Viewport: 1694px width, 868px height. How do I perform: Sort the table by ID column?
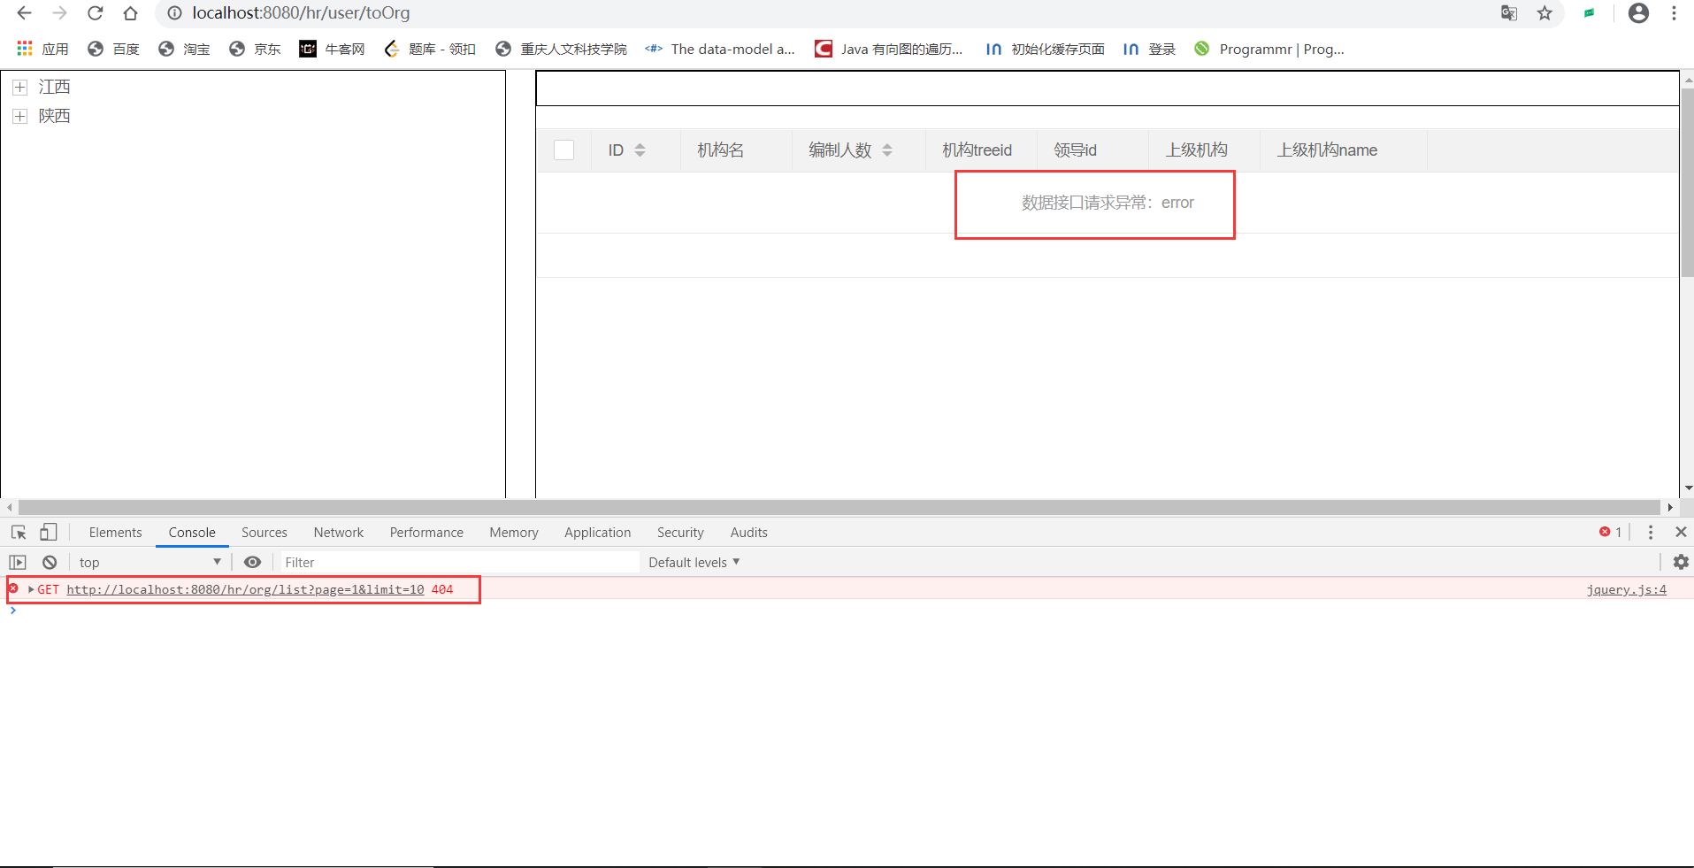(640, 150)
